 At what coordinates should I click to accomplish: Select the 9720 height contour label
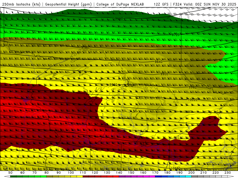176,35
